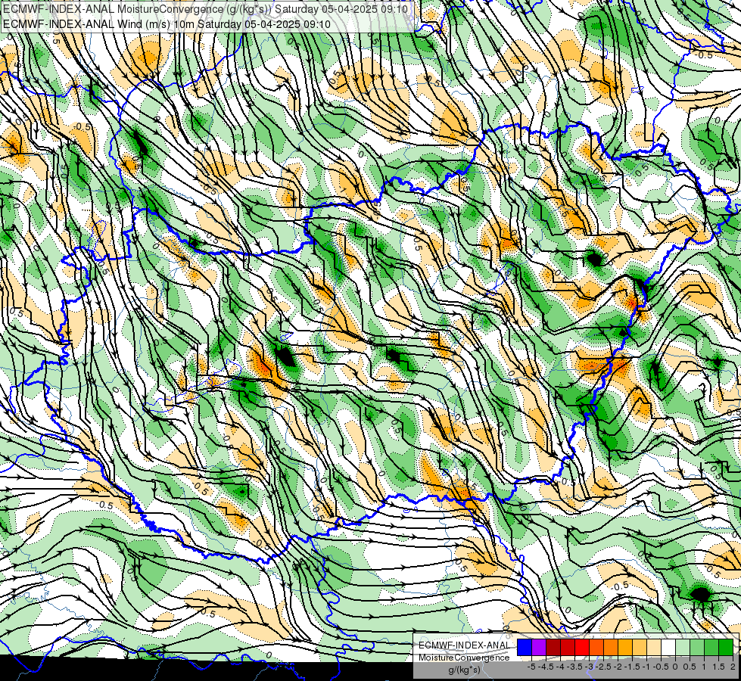Pick the amber swatch between -2 and -1.5

[x=625, y=647]
